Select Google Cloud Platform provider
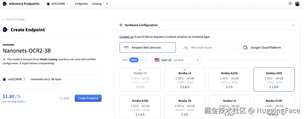304x119 pixels. click(267, 47)
